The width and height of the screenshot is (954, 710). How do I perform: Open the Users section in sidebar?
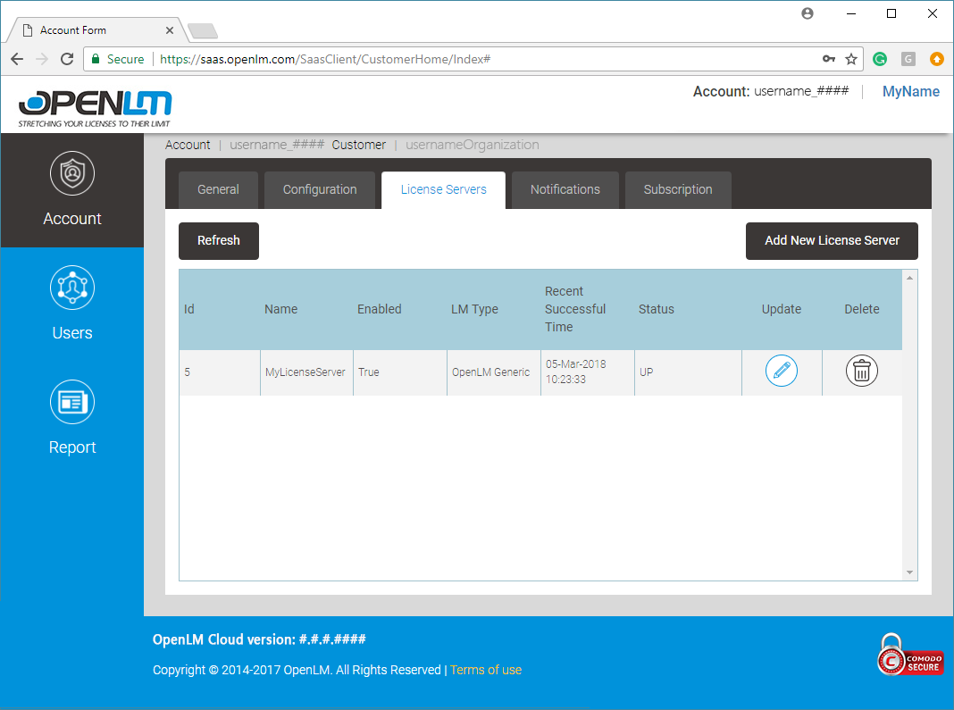[x=72, y=305]
